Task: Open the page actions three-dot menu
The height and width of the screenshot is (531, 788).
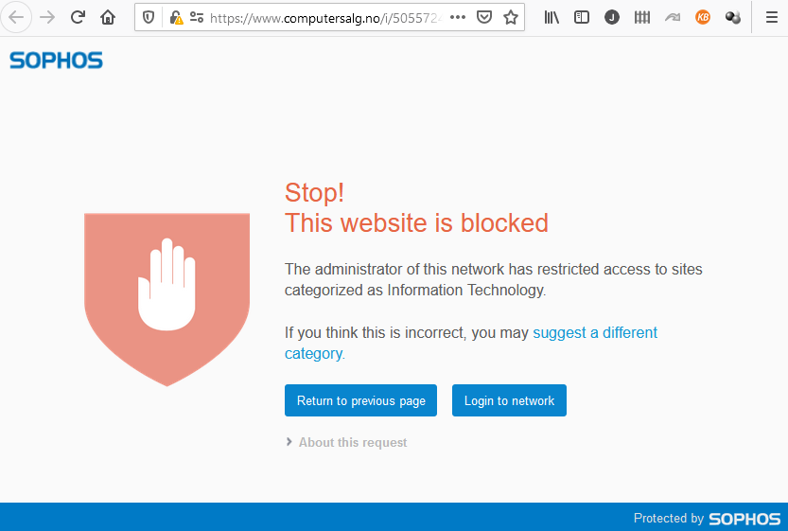Action: 457,18
